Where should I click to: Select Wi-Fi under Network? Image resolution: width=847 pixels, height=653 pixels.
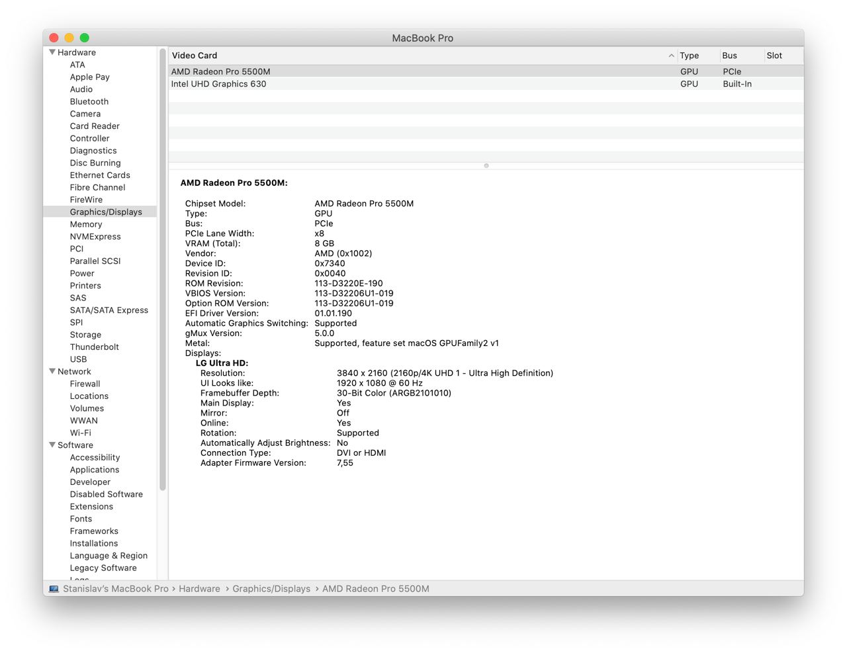pyautogui.click(x=81, y=433)
